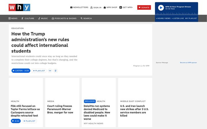Image resolution: width=207 pixels, height=129 pixels.
Task: Play the 3:22 audio for FDA story
Action: pos(16,121)
